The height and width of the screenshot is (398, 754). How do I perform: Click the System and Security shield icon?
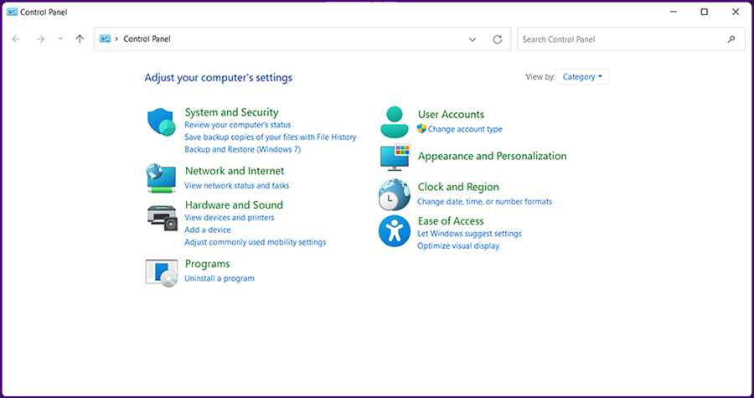161,123
